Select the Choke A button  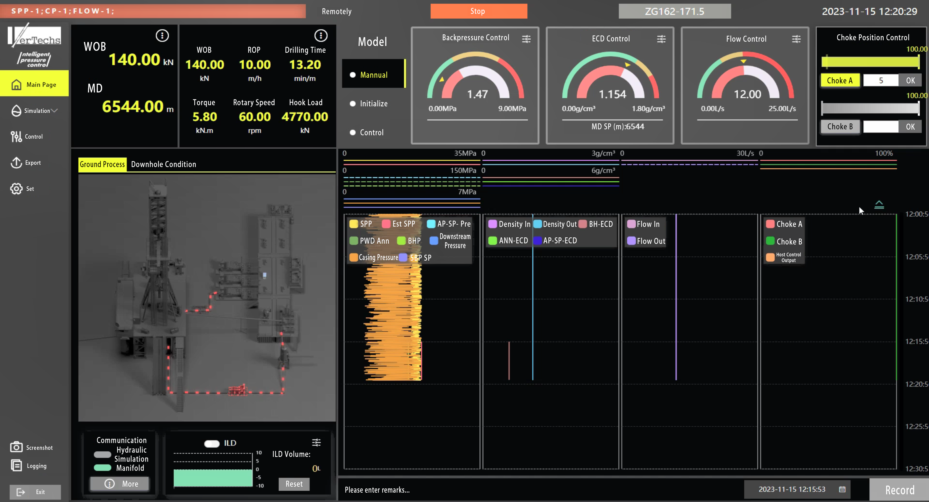[840, 81]
